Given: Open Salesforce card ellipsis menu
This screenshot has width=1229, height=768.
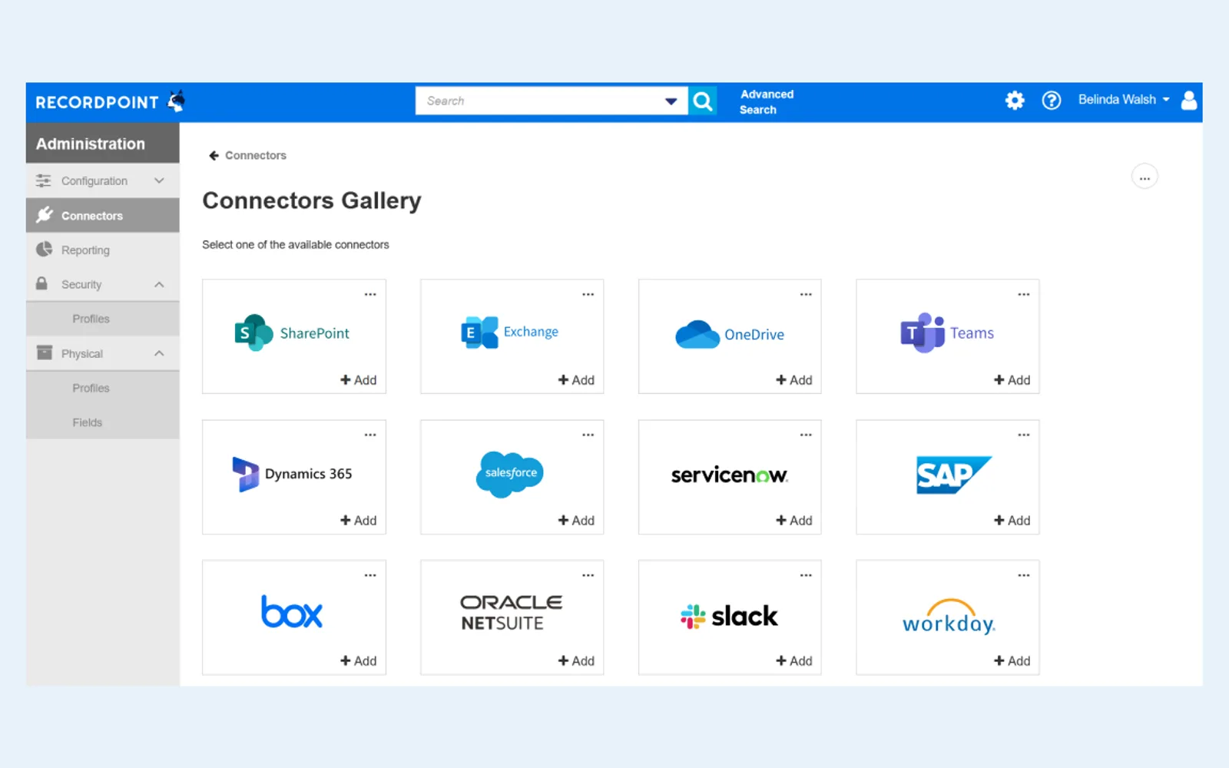Looking at the screenshot, I should pyautogui.click(x=588, y=435).
